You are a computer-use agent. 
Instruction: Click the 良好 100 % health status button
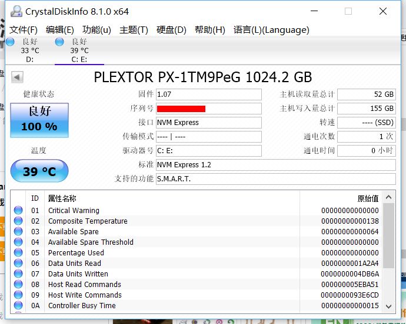click(x=39, y=120)
